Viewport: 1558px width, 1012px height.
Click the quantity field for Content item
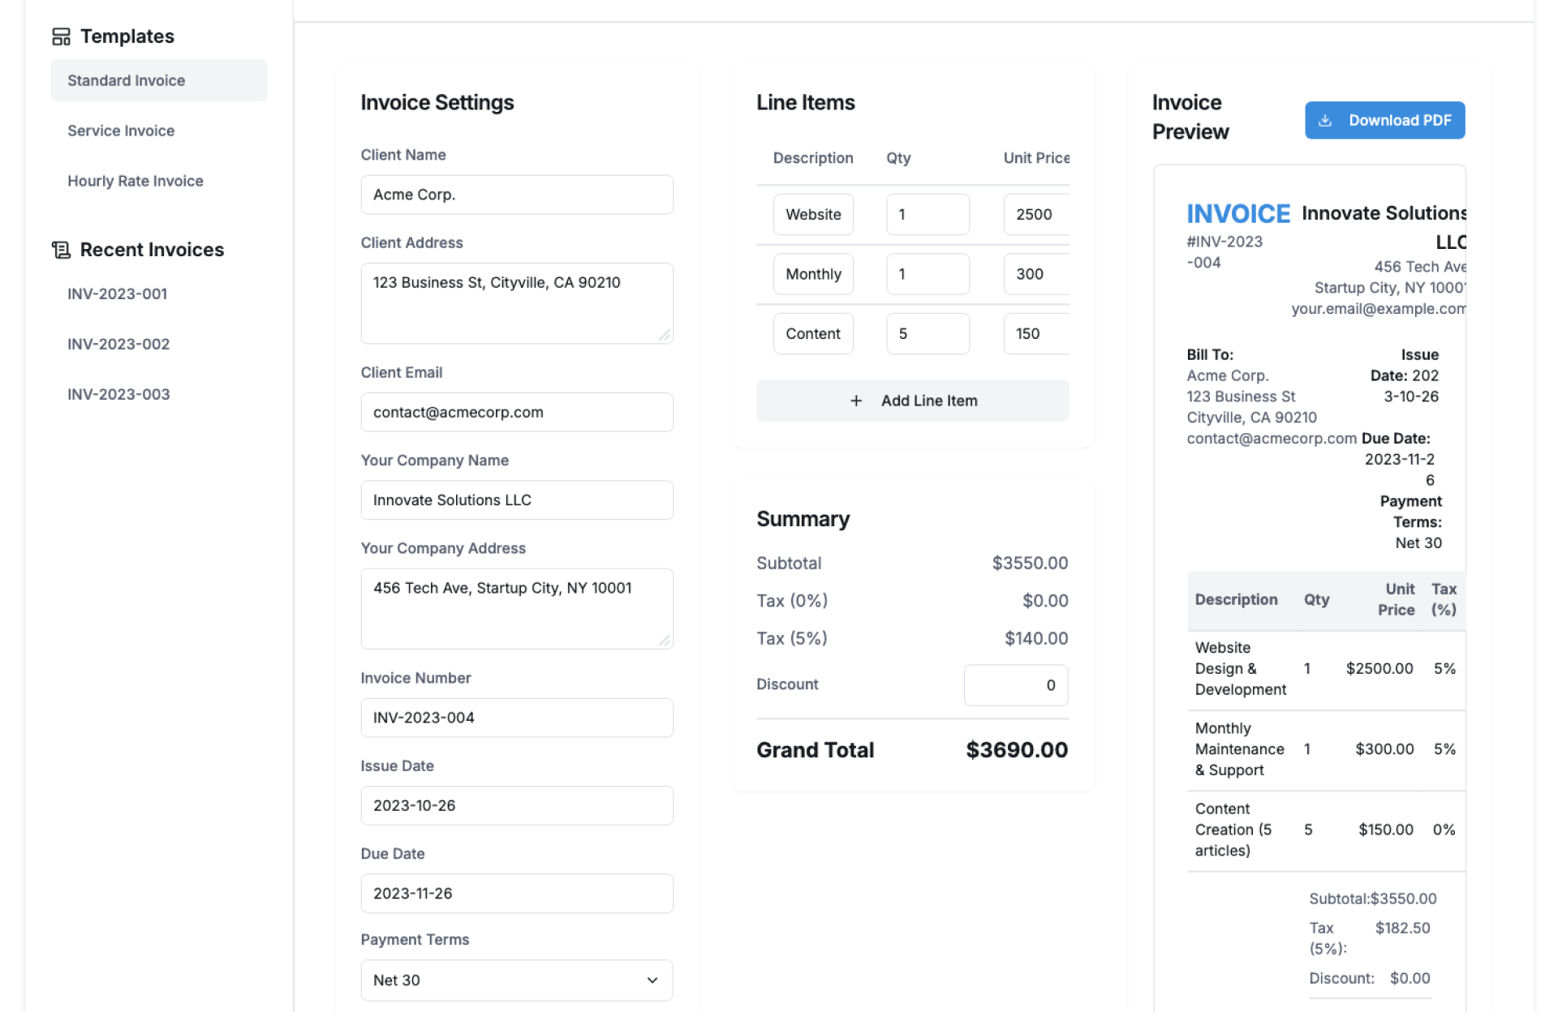click(927, 333)
